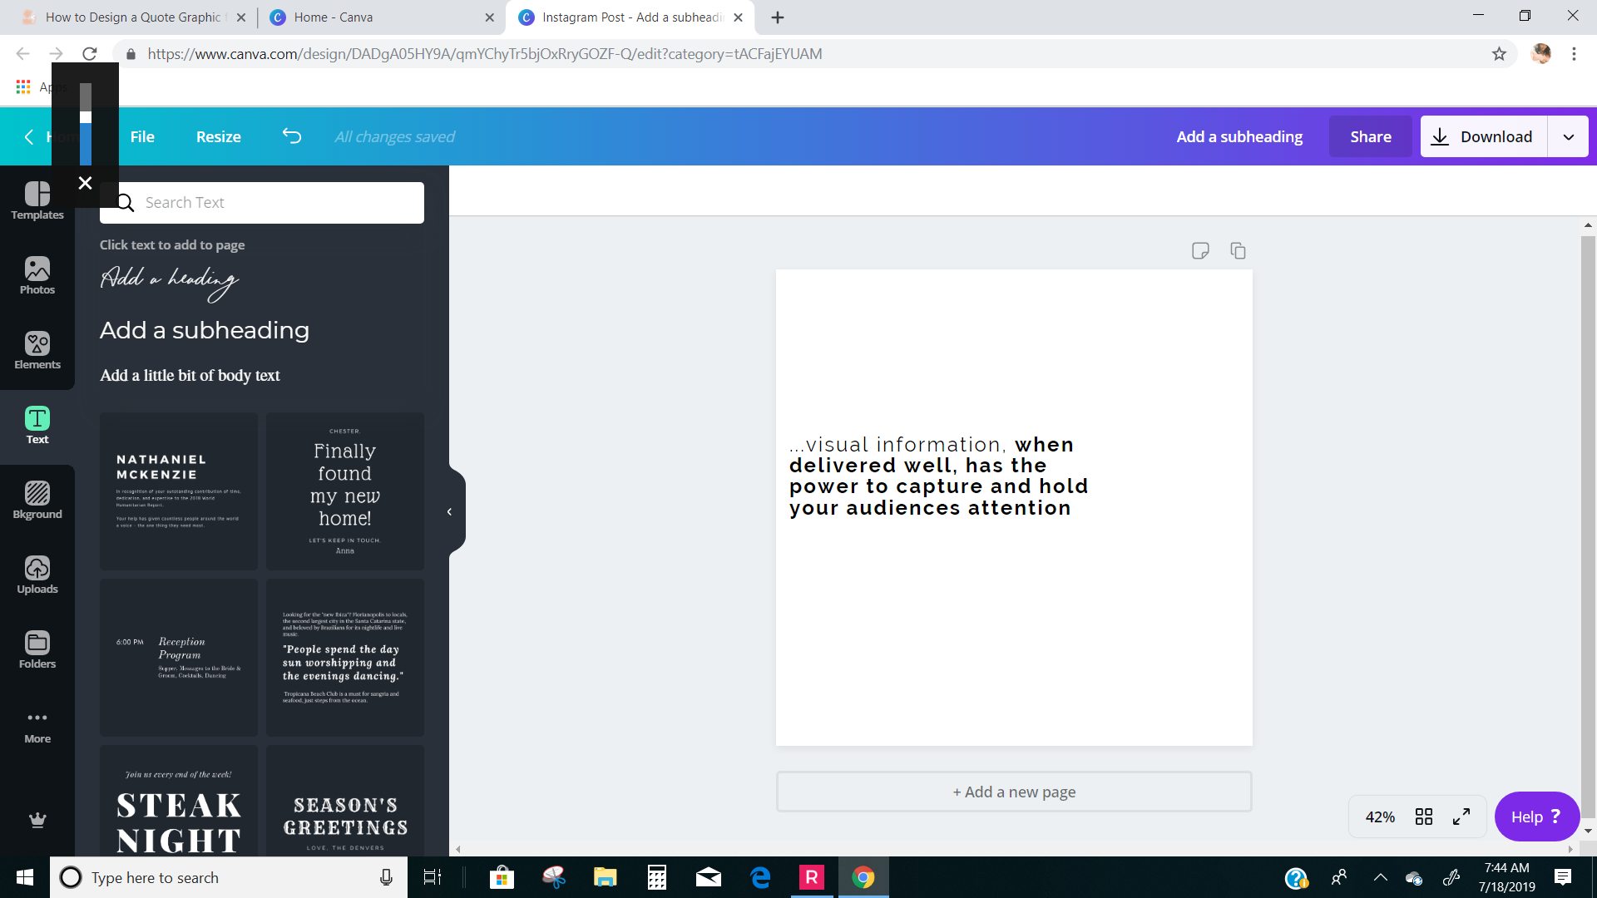The height and width of the screenshot is (898, 1597).
Task: Expand the Download options dropdown arrow
Action: (1568, 137)
